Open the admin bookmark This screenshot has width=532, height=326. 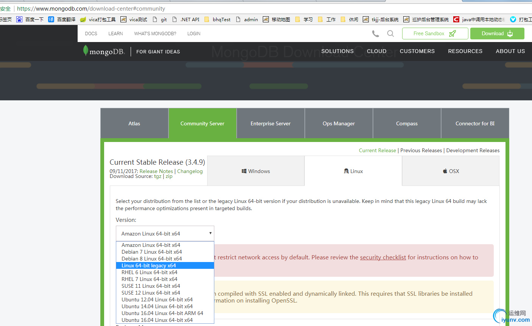[x=247, y=19]
